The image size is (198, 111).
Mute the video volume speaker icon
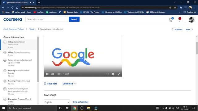coord(53,74)
